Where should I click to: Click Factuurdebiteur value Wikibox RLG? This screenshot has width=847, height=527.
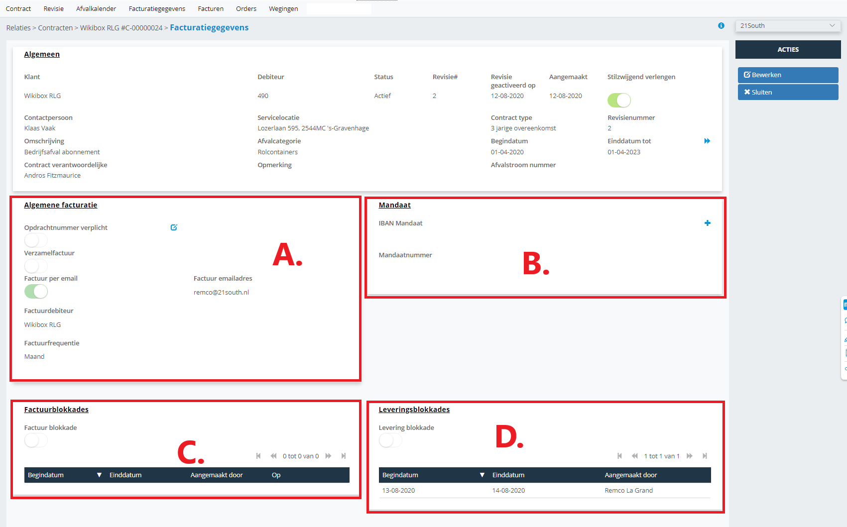(42, 324)
